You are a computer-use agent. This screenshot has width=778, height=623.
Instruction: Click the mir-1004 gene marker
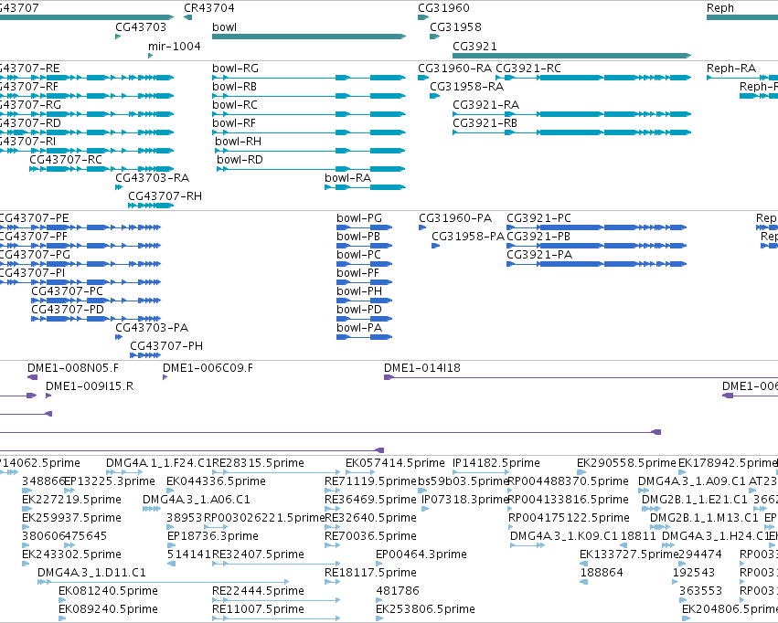[x=150, y=56]
